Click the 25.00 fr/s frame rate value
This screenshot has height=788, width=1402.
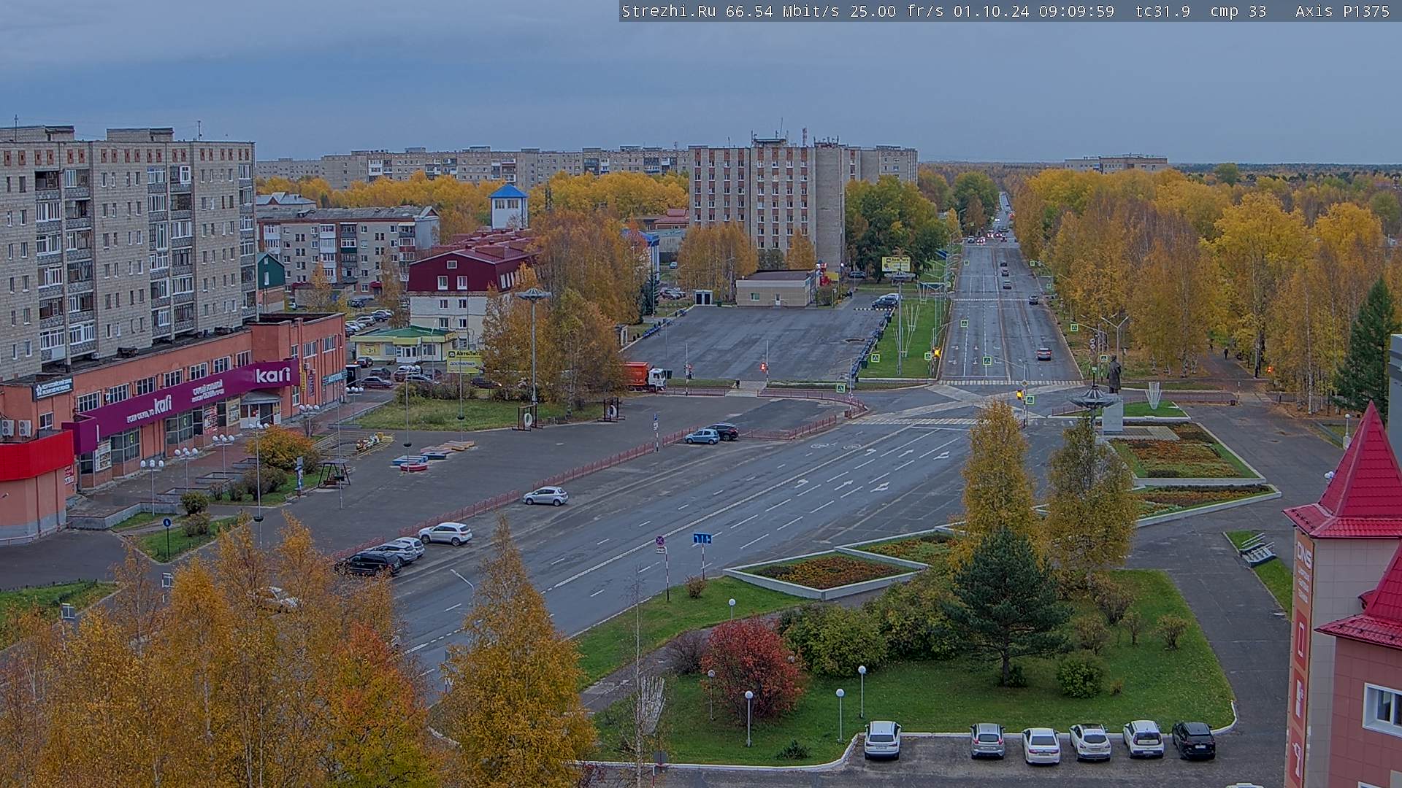pyautogui.click(x=896, y=11)
